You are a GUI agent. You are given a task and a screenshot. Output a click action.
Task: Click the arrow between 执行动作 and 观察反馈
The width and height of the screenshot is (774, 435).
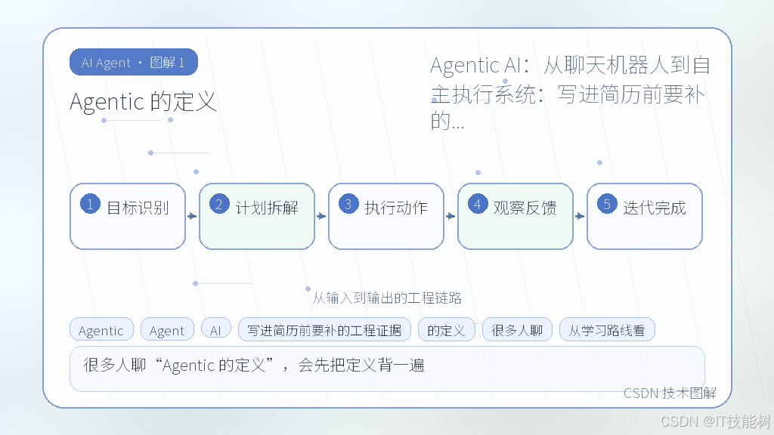coord(451,216)
